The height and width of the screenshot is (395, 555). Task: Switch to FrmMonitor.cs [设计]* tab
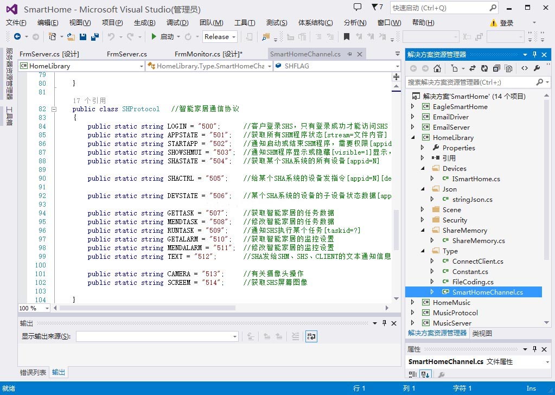[208, 54]
